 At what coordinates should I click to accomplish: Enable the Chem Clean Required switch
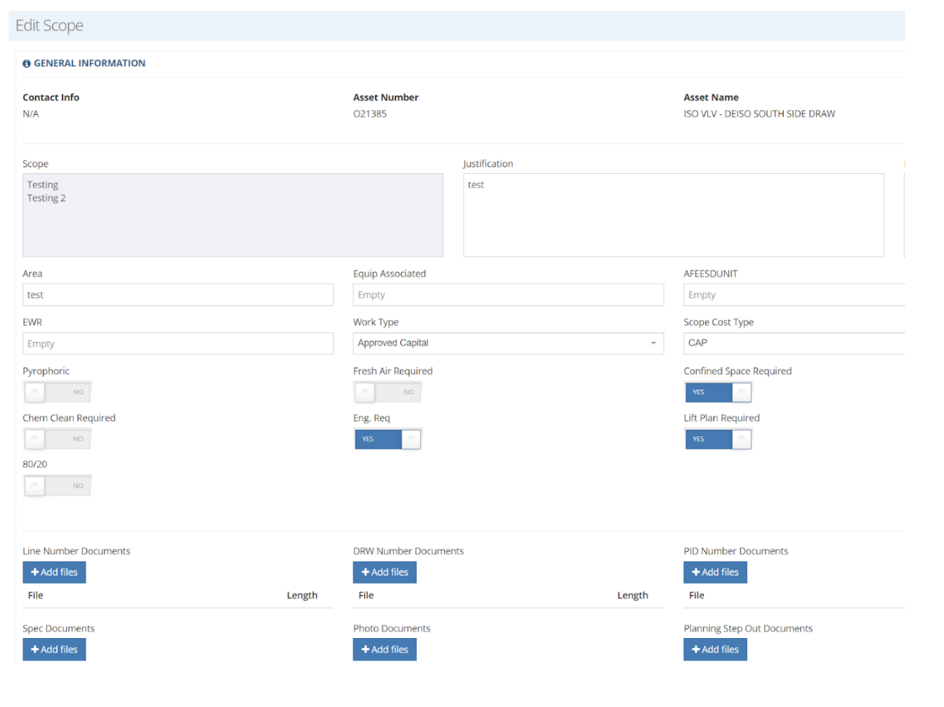click(57, 439)
